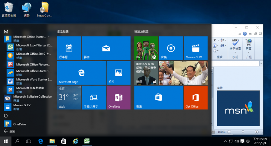
Task: Click the 返回 back button in Start menu
Action: point(9,131)
